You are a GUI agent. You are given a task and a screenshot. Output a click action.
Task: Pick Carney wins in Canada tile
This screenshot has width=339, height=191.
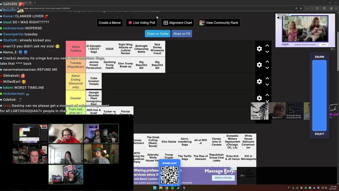[x=216, y=142]
